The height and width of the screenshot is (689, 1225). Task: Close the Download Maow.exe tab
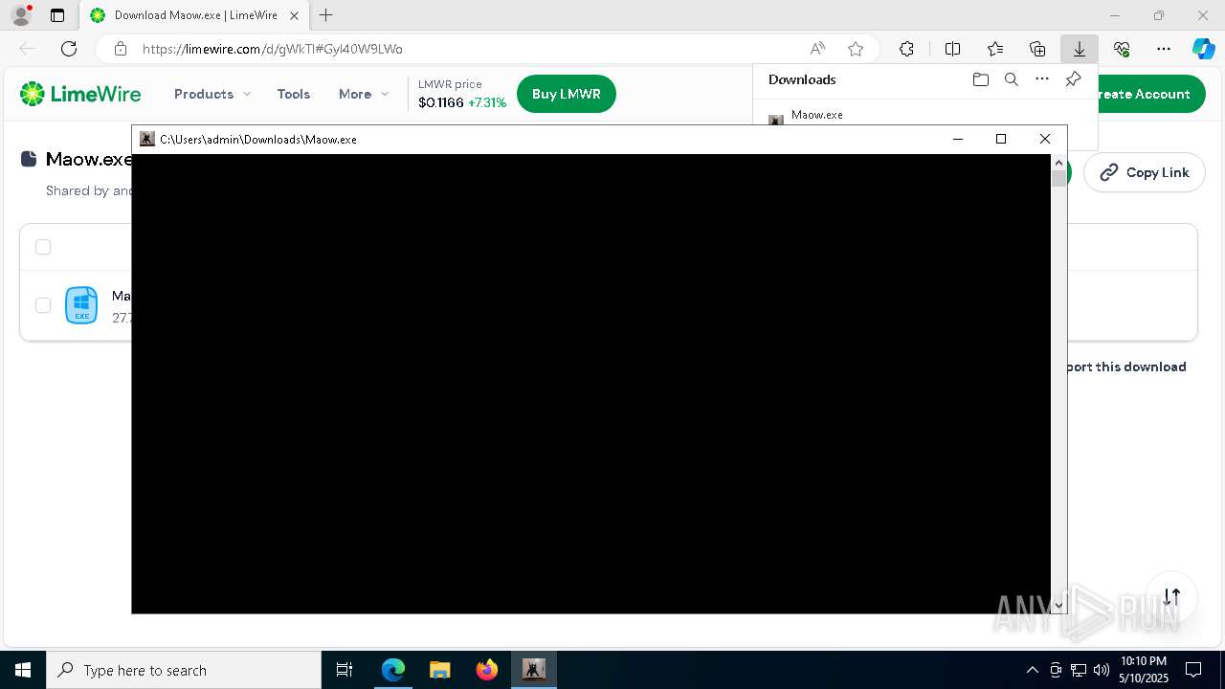[x=296, y=15]
